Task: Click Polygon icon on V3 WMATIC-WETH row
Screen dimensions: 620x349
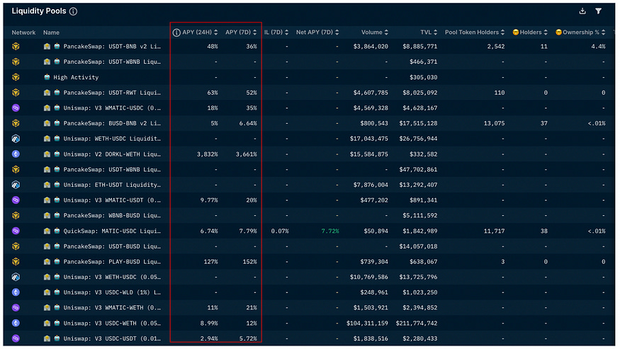Action: tap(16, 308)
